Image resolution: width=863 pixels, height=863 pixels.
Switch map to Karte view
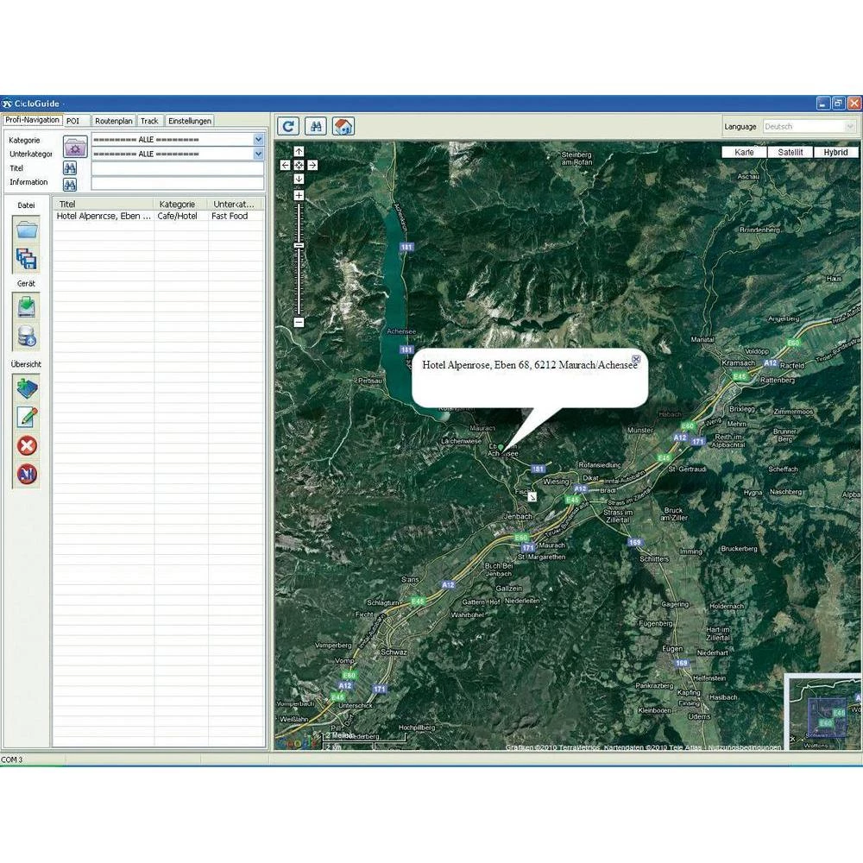coord(744,152)
